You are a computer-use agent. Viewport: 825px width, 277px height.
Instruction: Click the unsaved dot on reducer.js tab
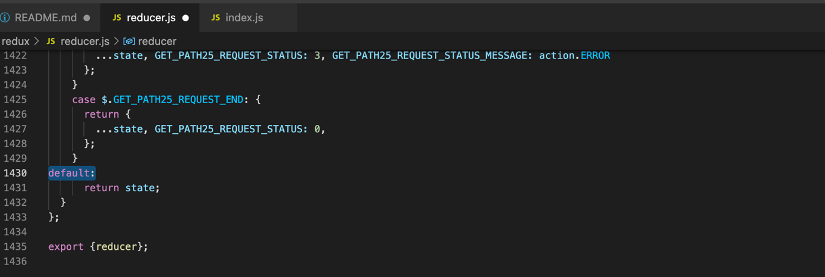(x=186, y=18)
